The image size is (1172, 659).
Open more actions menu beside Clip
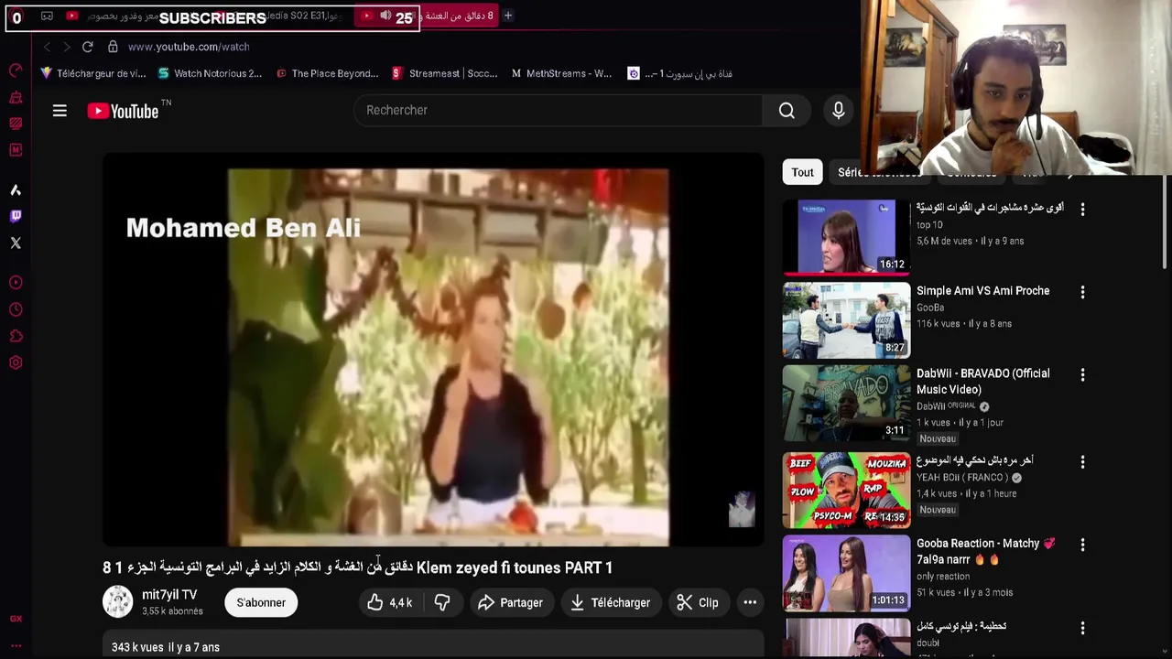click(x=750, y=602)
